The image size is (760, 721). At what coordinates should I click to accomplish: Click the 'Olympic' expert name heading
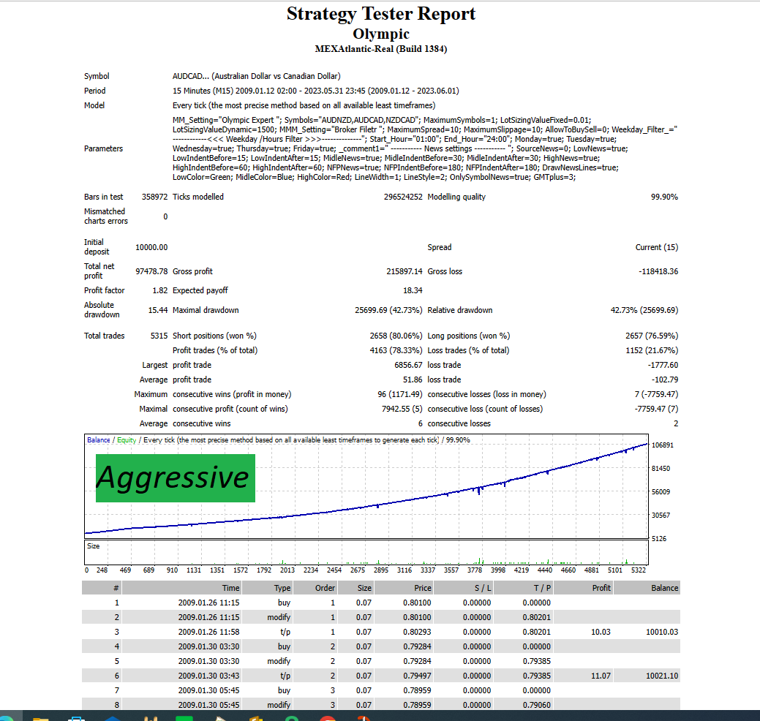point(381,34)
